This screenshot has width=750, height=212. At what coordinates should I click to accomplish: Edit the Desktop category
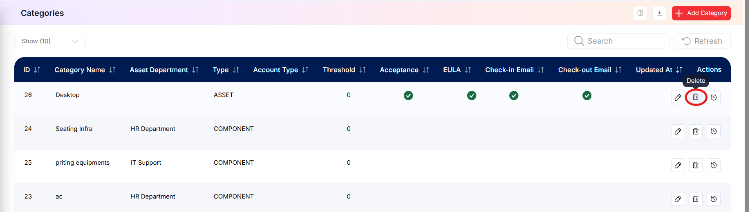[x=678, y=97]
